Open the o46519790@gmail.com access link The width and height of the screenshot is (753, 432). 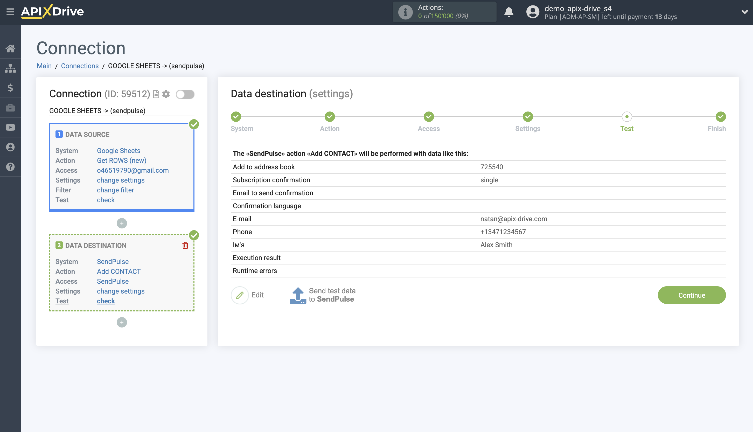[133, 170]
